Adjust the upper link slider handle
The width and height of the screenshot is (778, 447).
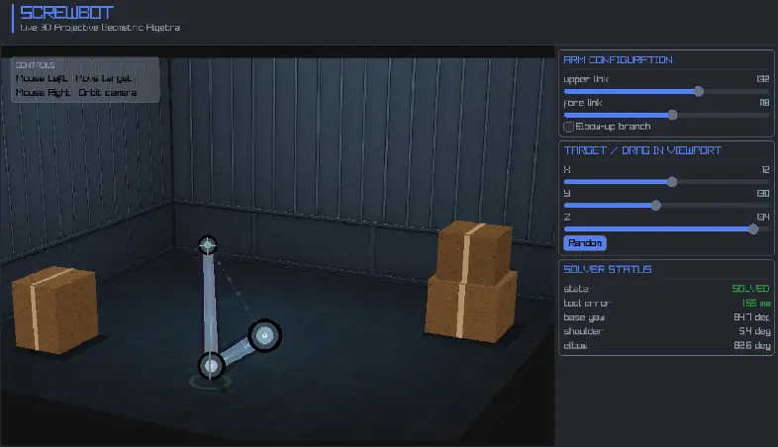698,91
